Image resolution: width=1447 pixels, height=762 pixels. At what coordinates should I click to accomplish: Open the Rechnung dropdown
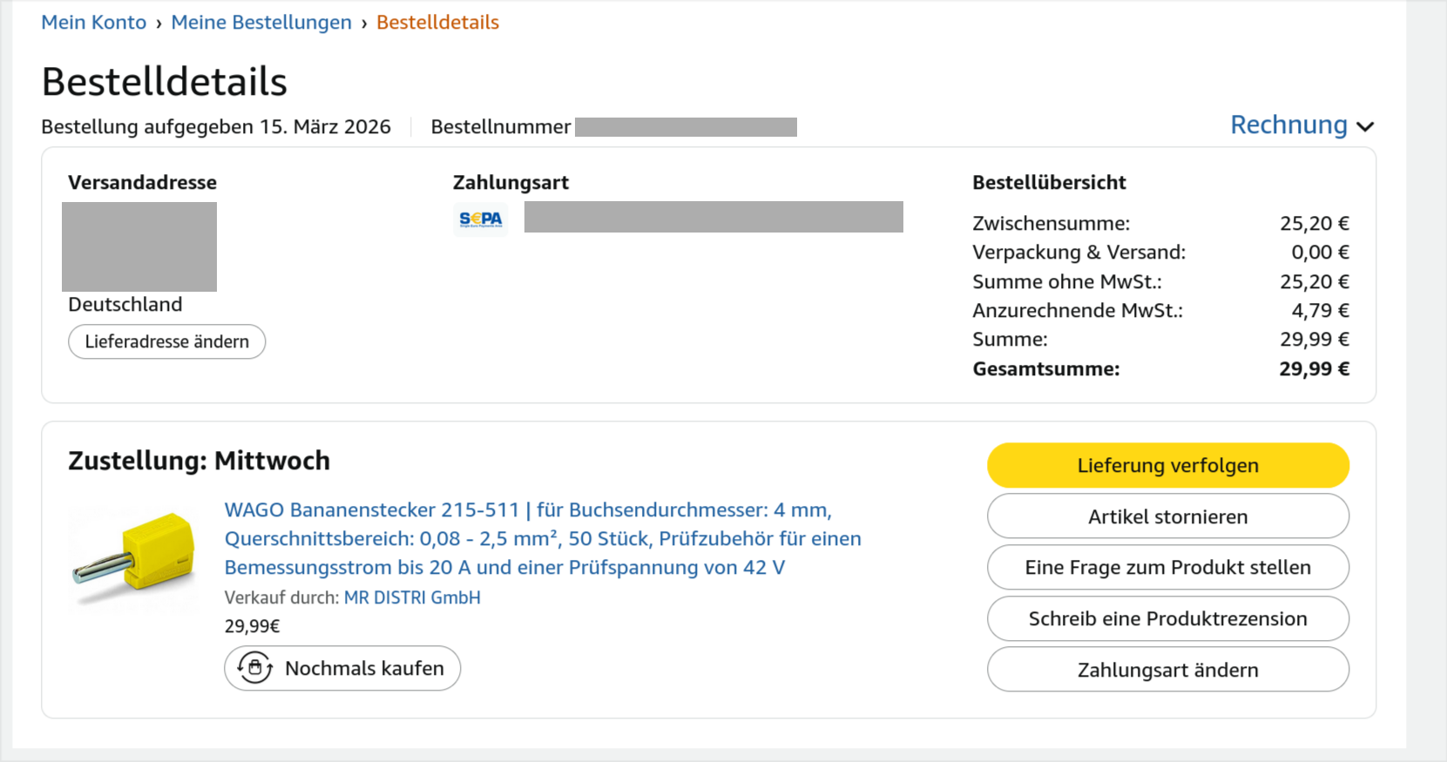tap(1289, 125)
